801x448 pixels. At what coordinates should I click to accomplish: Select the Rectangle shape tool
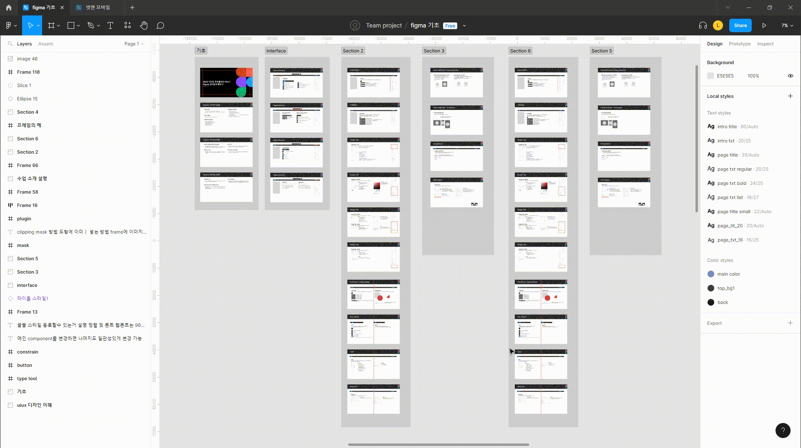pyautogui.click(x=71, y=25)
